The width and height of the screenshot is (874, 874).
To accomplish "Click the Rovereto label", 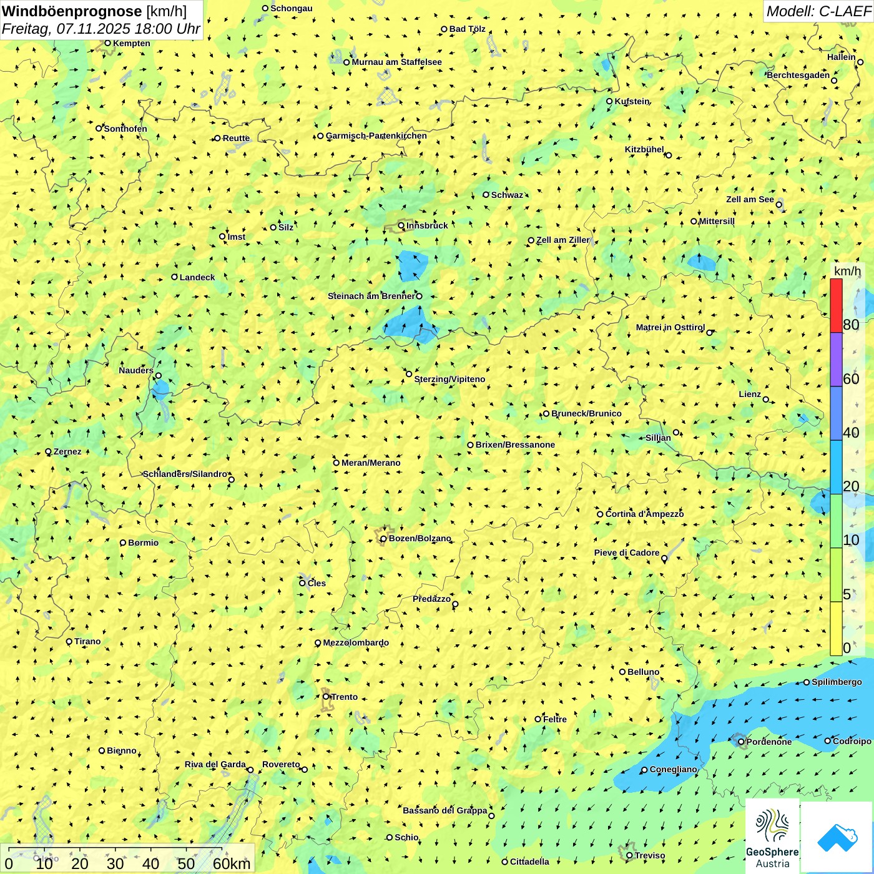I will (281, 764).
